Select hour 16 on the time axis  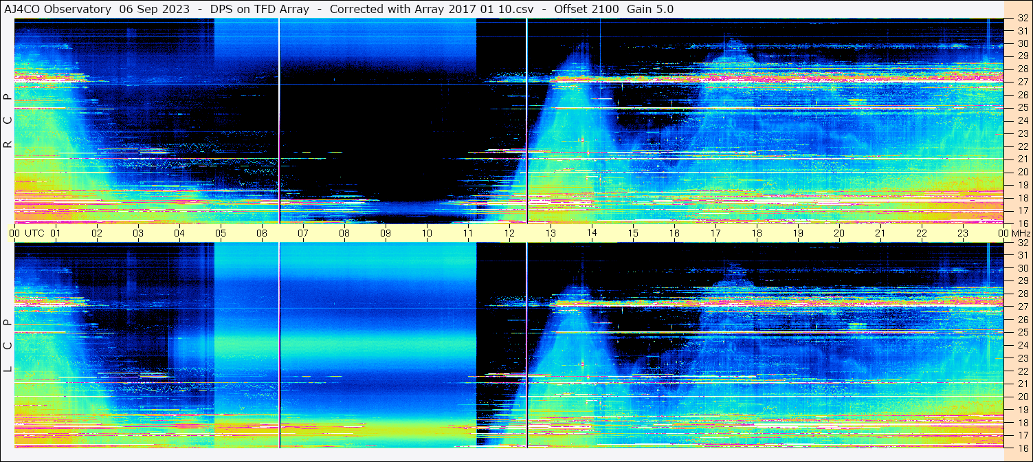point(674,234)
